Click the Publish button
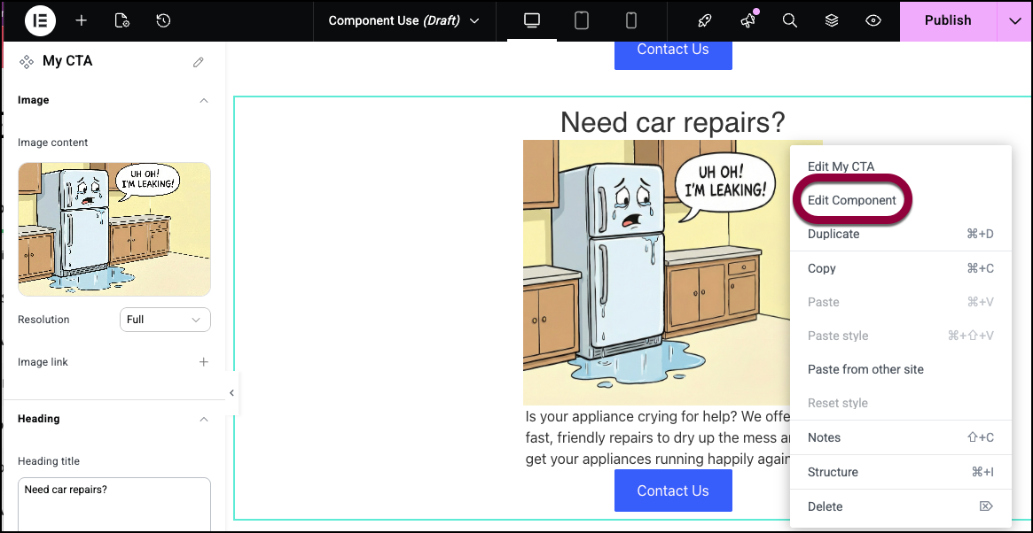Viewport: 1033px width, 533px height. [x=947, y=20]
